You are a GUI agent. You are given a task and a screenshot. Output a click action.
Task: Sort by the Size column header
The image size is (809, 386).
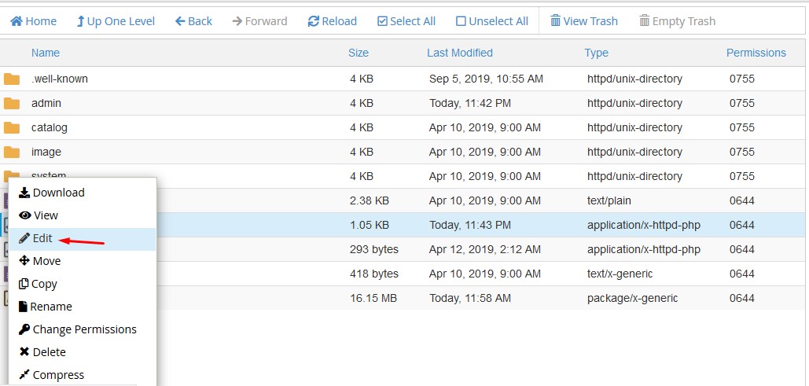coord(359,53)
